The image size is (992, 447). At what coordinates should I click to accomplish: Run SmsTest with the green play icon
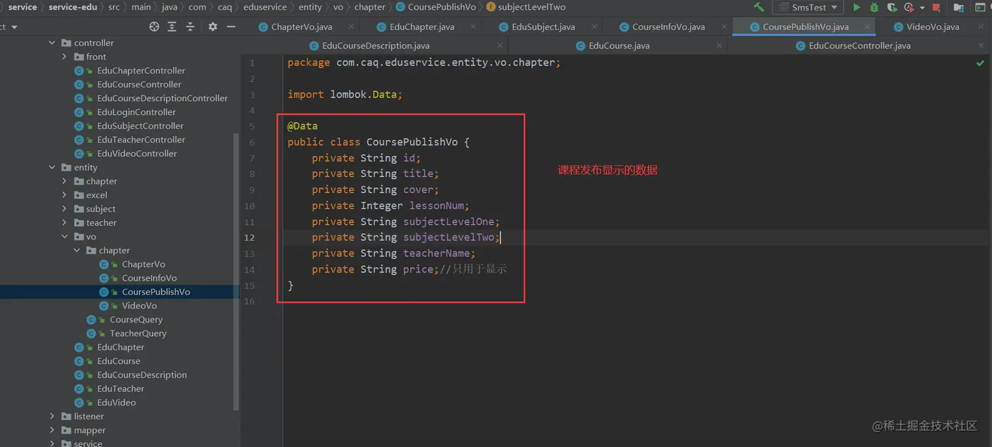pyautogui.click(x=856, y=7)
